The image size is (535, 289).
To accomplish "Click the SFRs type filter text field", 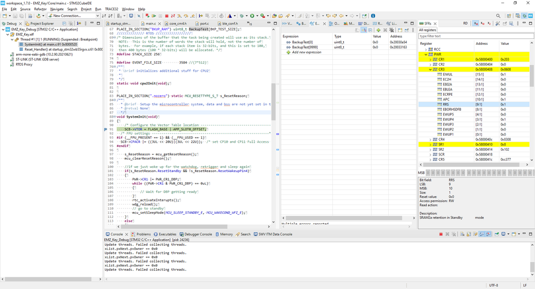I will tap(476, 36).
